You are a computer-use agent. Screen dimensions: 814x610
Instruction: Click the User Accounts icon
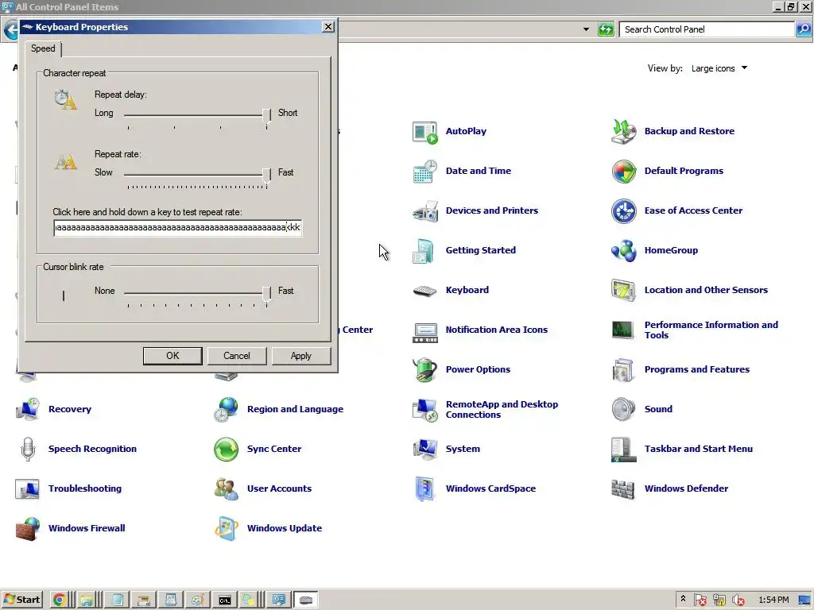tap(227, 488)
